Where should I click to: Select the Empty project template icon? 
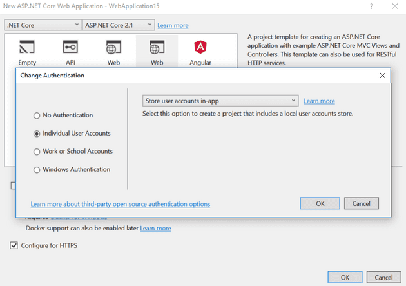point(27,47)
